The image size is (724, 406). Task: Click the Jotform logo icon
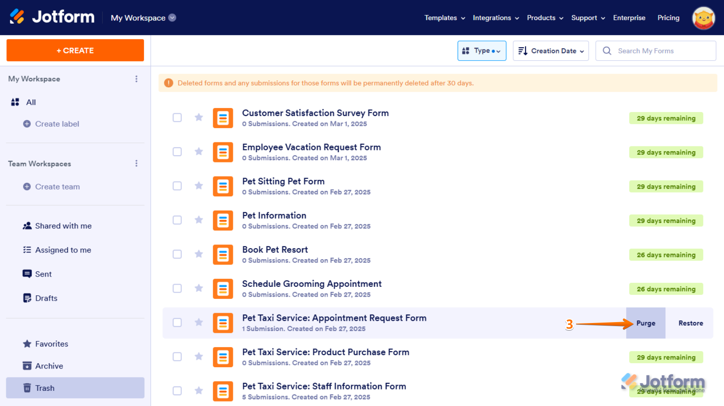(17, 17)
